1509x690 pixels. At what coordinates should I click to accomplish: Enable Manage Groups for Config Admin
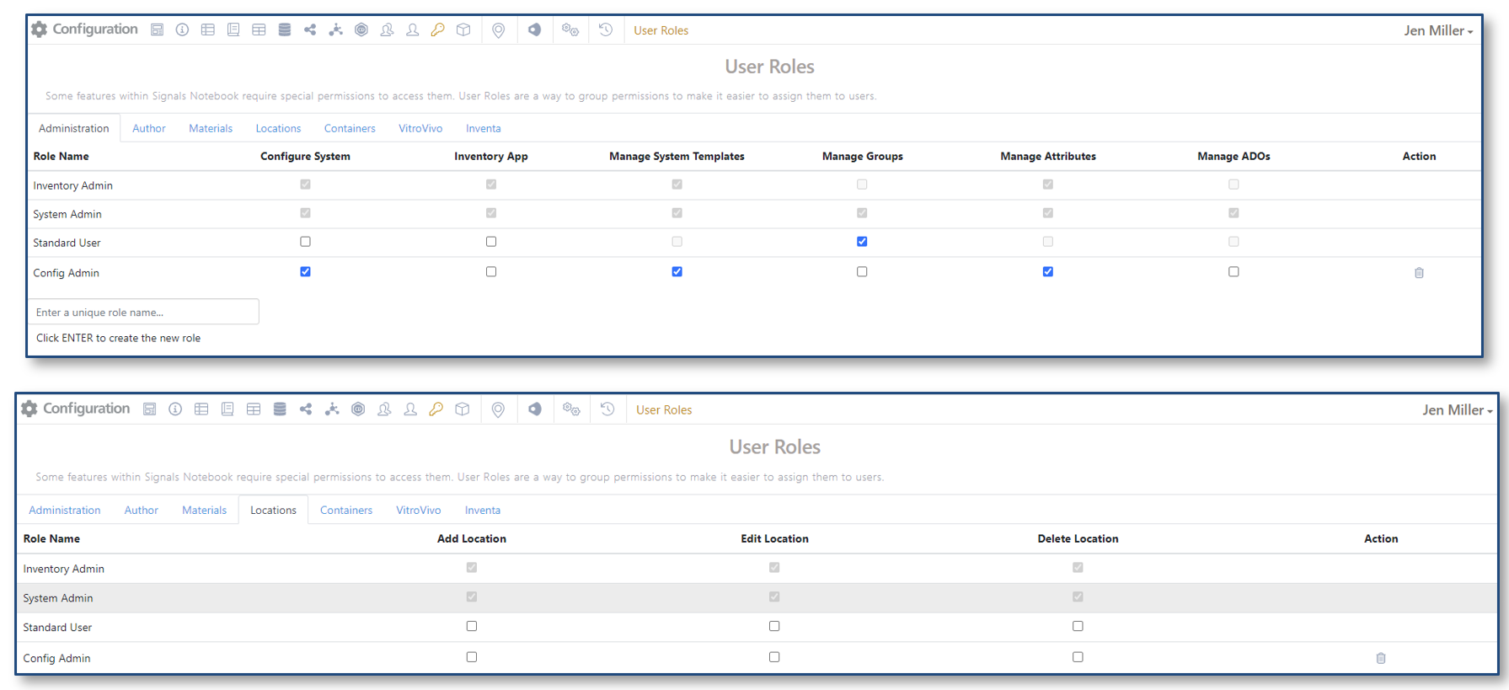(862, 272)
